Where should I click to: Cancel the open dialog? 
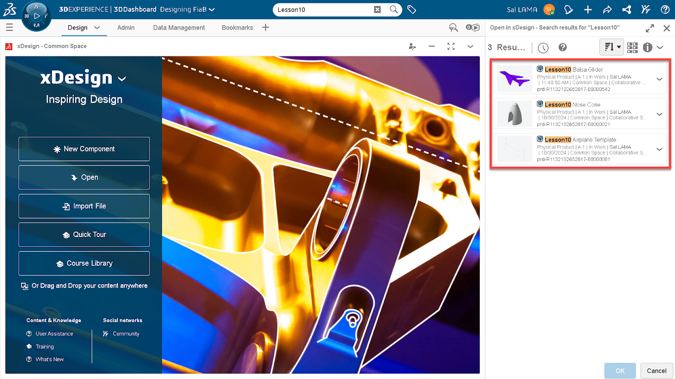tap(656, 371)
